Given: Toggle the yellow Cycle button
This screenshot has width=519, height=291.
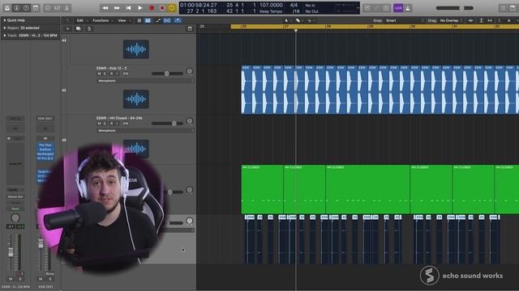Looking at the screenshot, I should coord(172,8).
